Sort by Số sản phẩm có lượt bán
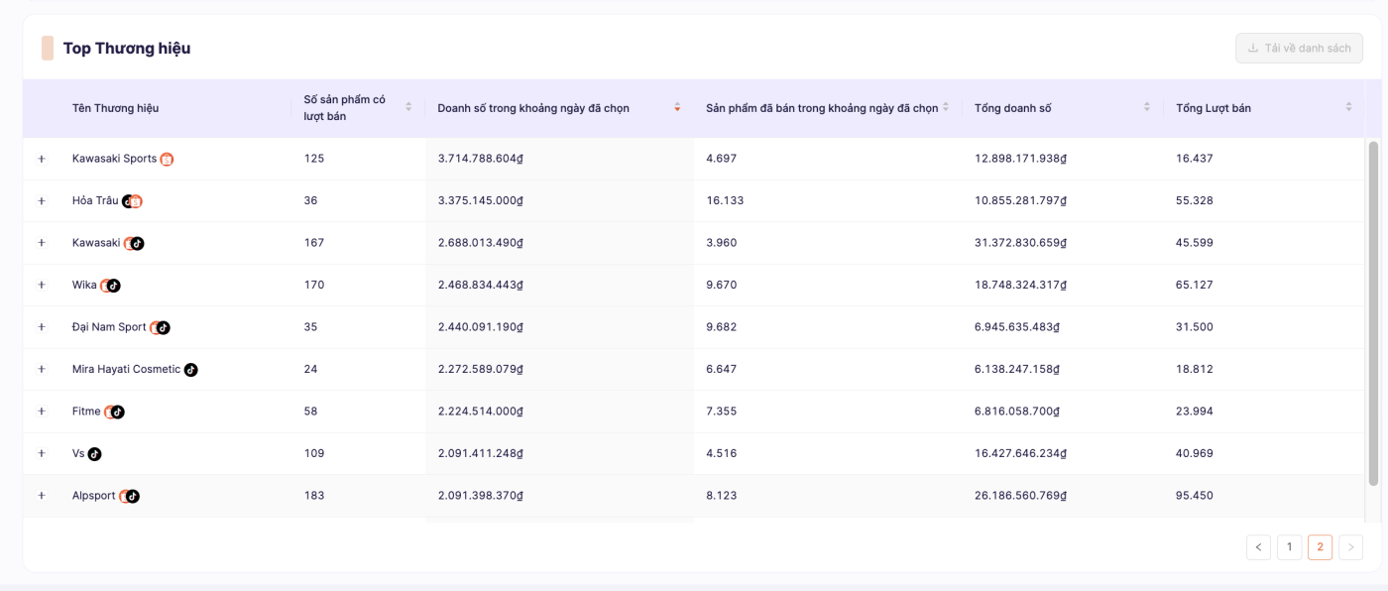The width and height of the screenshot is (1388, 591). (407, 107)
